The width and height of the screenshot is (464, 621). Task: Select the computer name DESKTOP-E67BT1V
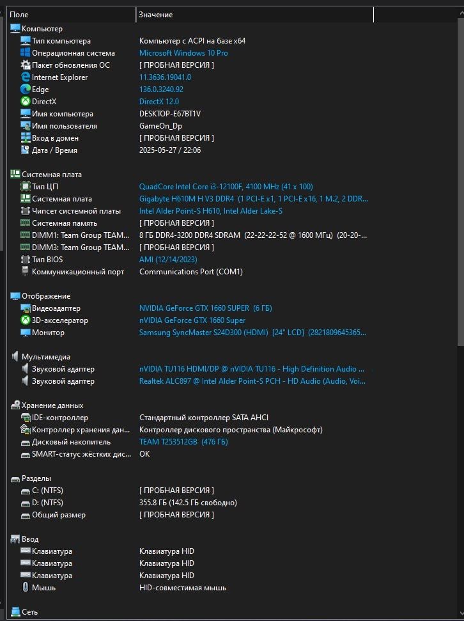170,114
